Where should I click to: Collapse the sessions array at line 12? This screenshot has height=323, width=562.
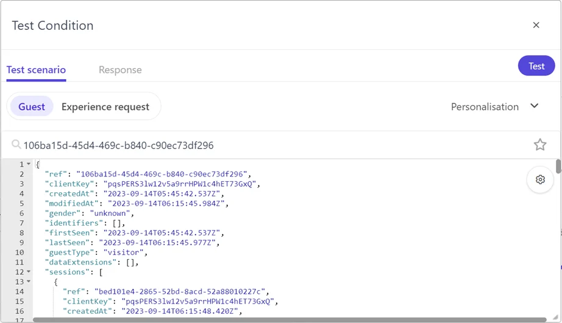coord(29,272)
